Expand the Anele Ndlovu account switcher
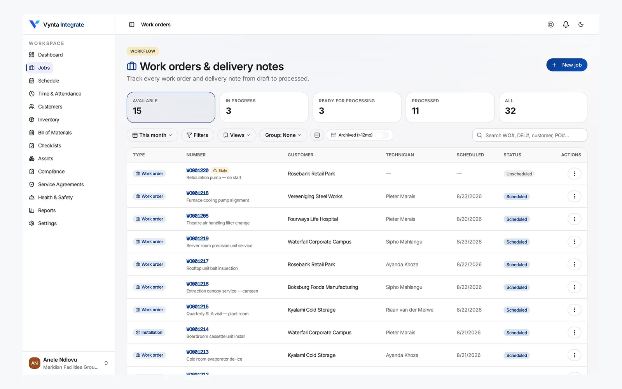The image size is (622, 389). click(69, 363)
